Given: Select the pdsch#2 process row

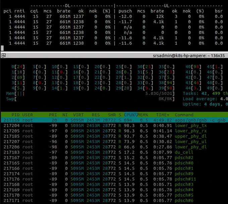Looking at the screenshot, I should pos(114,158).
